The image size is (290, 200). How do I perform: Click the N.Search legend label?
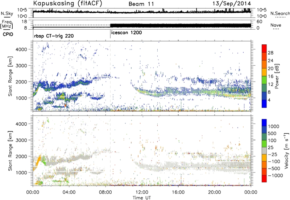click(x=280, y=13)
